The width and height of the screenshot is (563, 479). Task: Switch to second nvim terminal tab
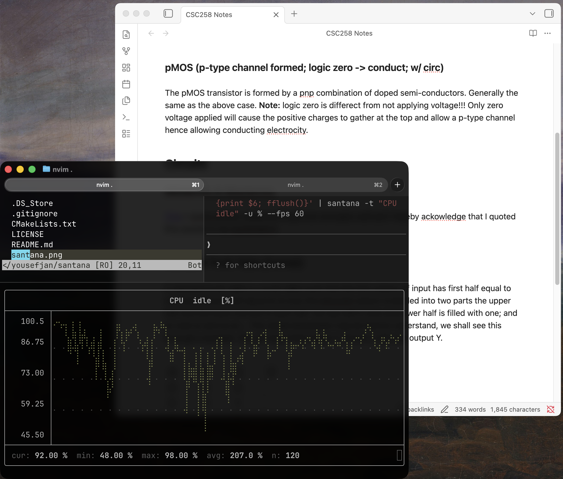295,185
